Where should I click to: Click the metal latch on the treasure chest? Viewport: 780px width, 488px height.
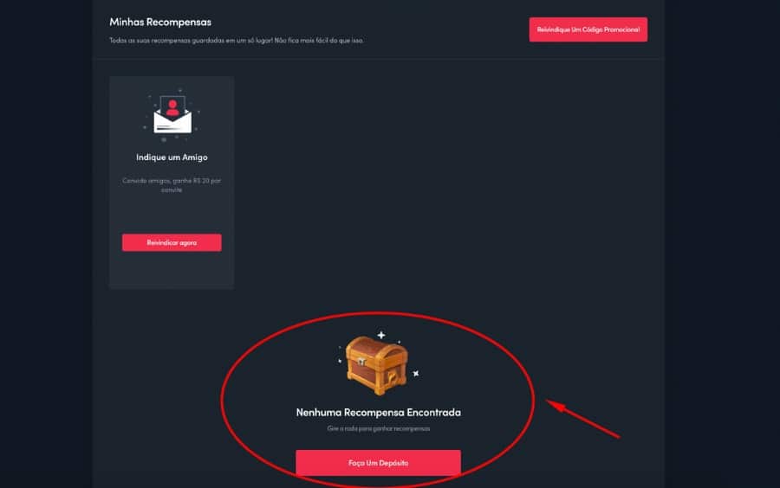361,362
